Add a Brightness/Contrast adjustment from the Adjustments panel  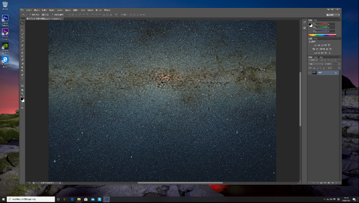click(315, 45)
